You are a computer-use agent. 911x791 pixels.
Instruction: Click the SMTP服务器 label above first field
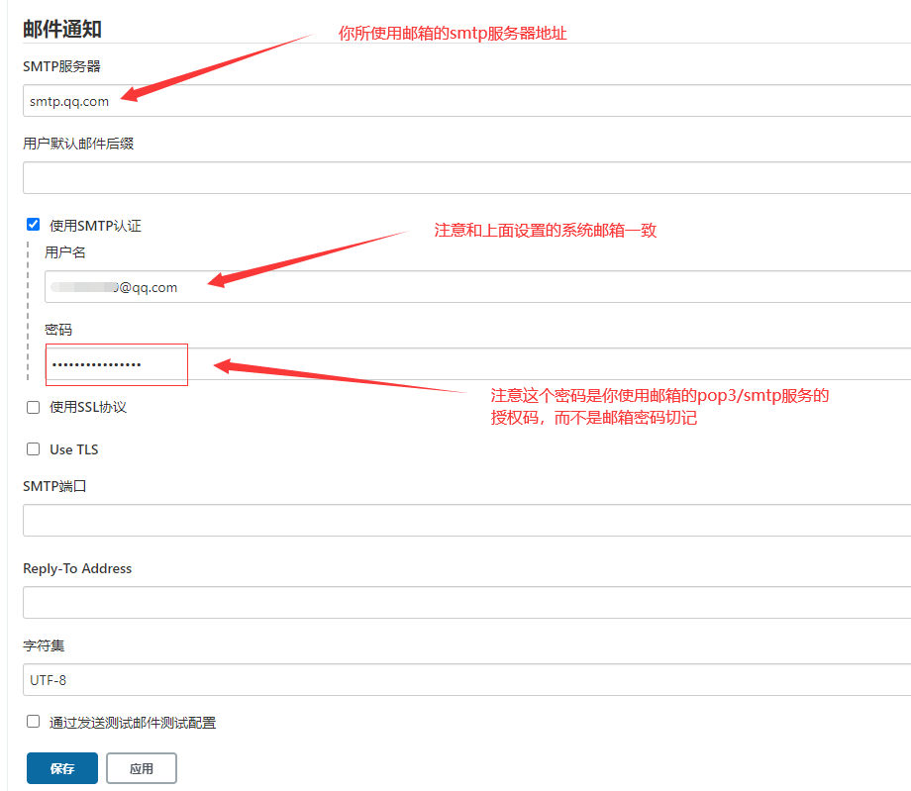[x=61, y=66]
